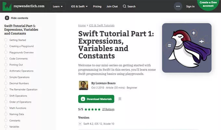Image resolution: width=221 pixels, height=130 pixels.
Task: Expand the Version disclosure arrow
Action: point(80,123)
